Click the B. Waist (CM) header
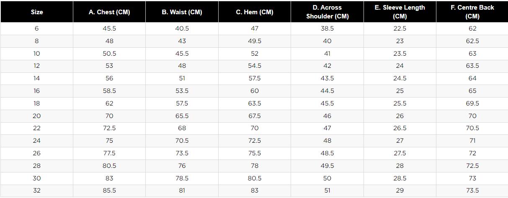 point(182,12)
